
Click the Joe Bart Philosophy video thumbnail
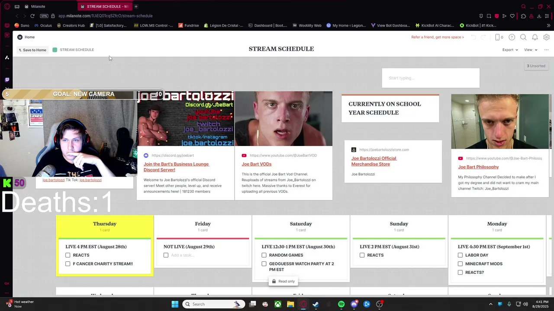(x=500, y=121)
